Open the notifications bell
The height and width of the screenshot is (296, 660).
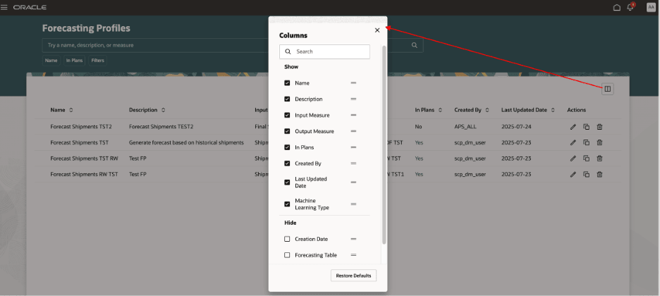[630, 7]
